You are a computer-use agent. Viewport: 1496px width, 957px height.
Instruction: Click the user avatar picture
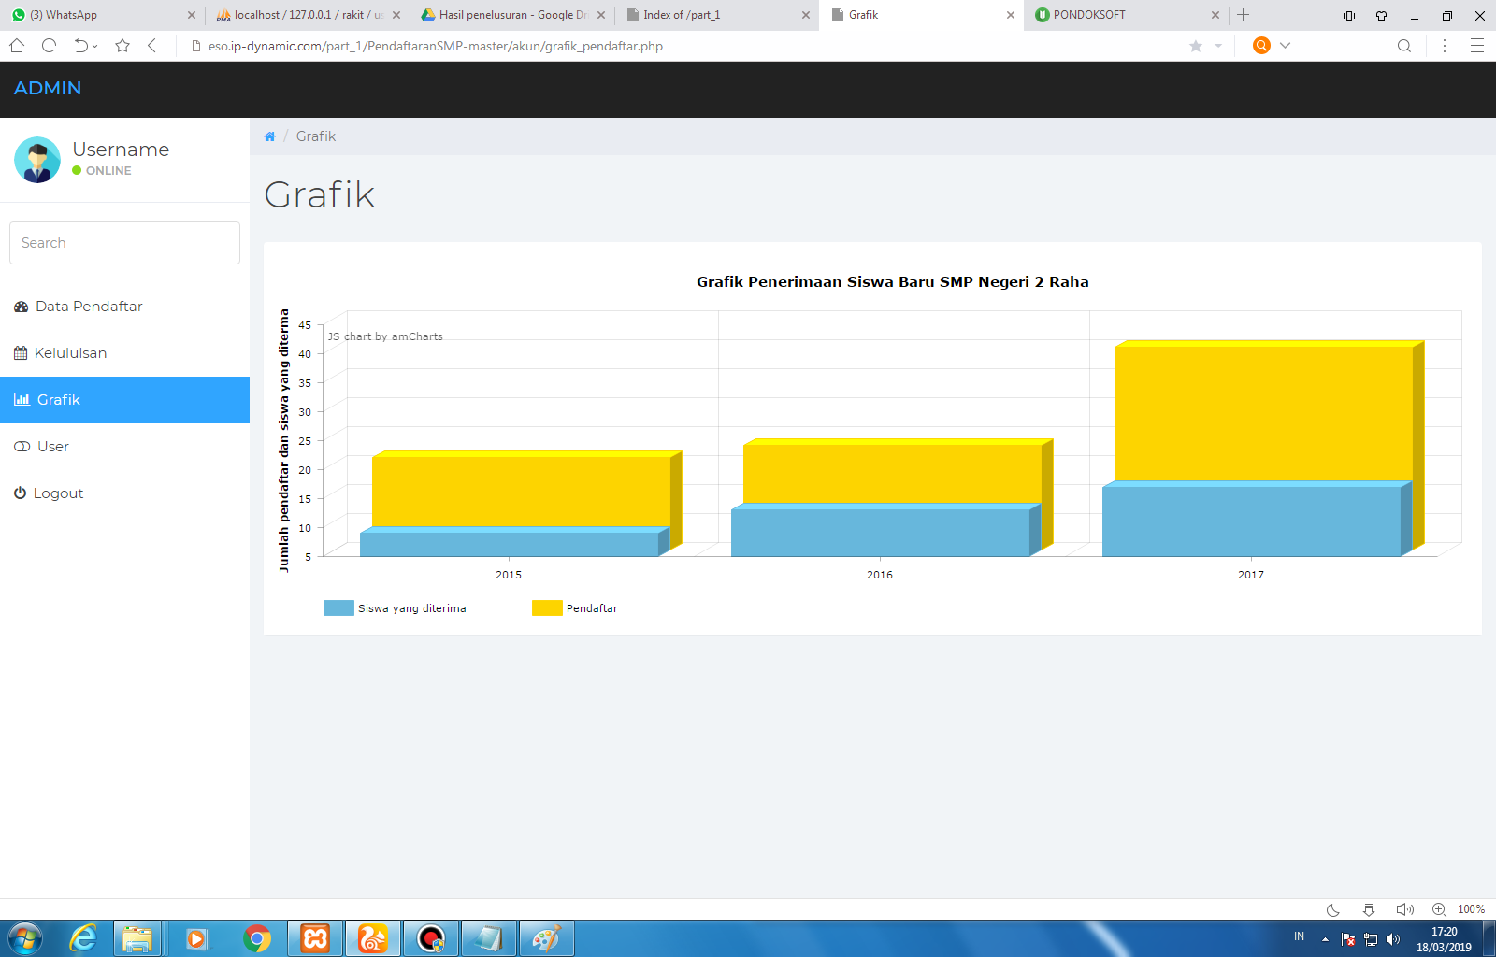pos(37,160)
